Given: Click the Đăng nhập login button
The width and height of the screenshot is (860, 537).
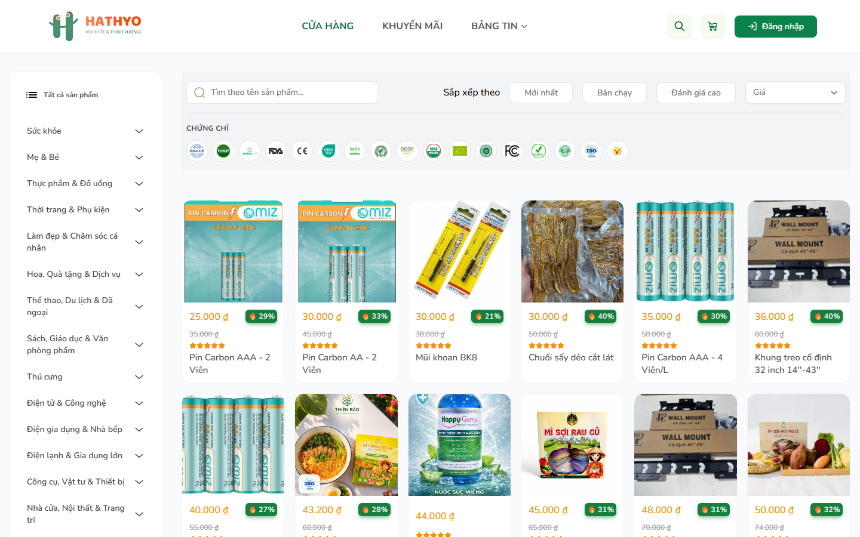Looking at the screenshot, I should pyautogui.click(x=776, y=26).
